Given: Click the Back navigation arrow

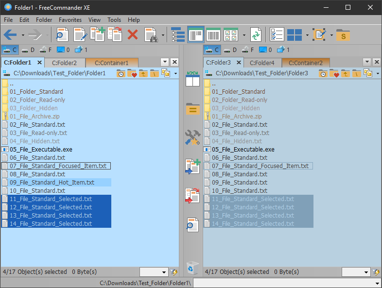Looking at the screenshot, I should 10,35.
